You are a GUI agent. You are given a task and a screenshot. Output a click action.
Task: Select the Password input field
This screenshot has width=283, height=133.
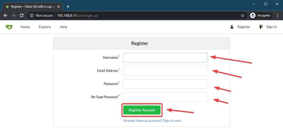tap(165, 84)
